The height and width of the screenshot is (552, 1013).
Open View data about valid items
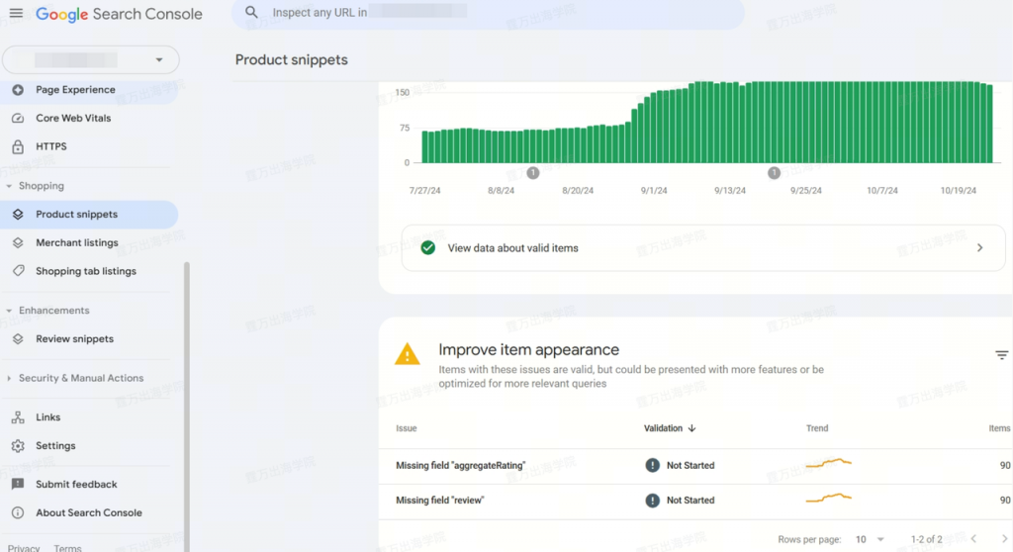coord(703,248)
